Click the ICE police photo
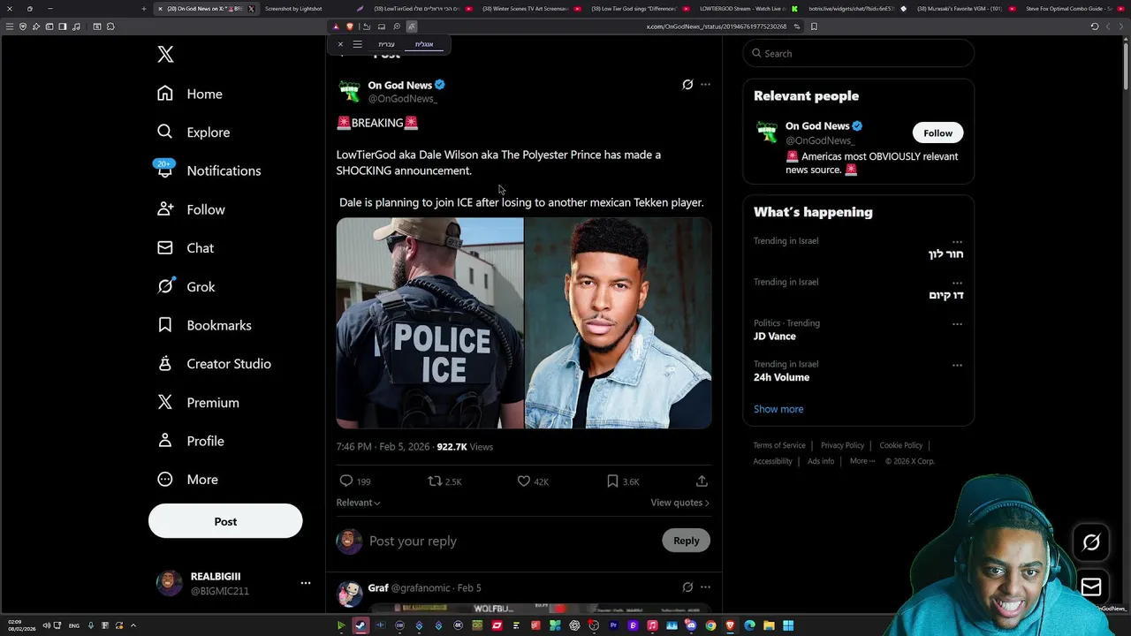This screenshot has width=1131, height=636. click(x=429, y=323)
